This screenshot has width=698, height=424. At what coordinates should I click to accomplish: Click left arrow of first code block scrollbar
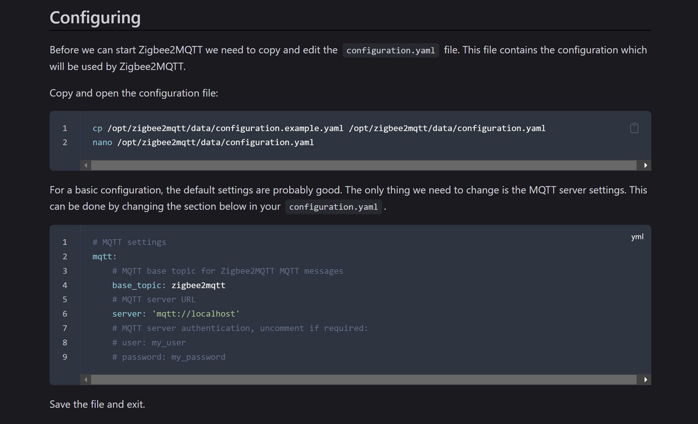click(x=85, y=166)
